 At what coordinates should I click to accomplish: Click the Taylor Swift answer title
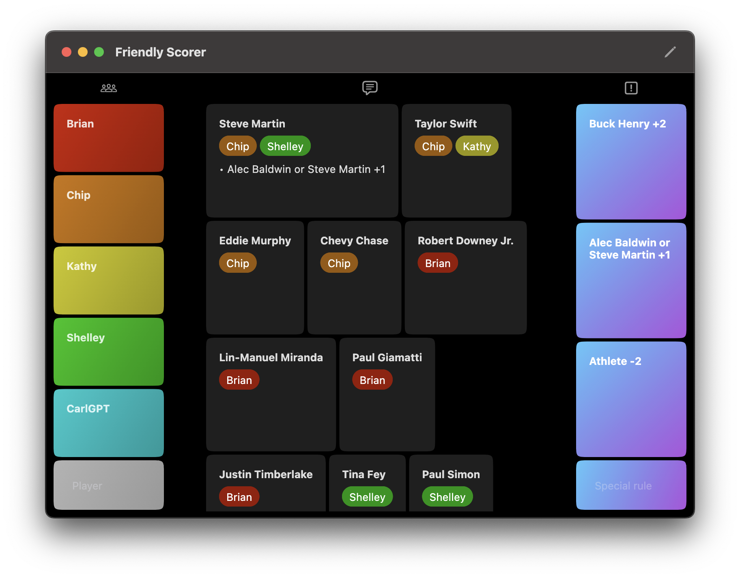445,123
